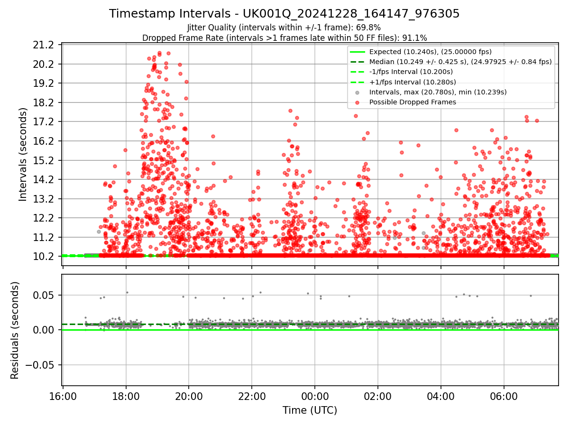
Task: Click the plot title Timestamp Intervals
Action: tap(284, 14)
